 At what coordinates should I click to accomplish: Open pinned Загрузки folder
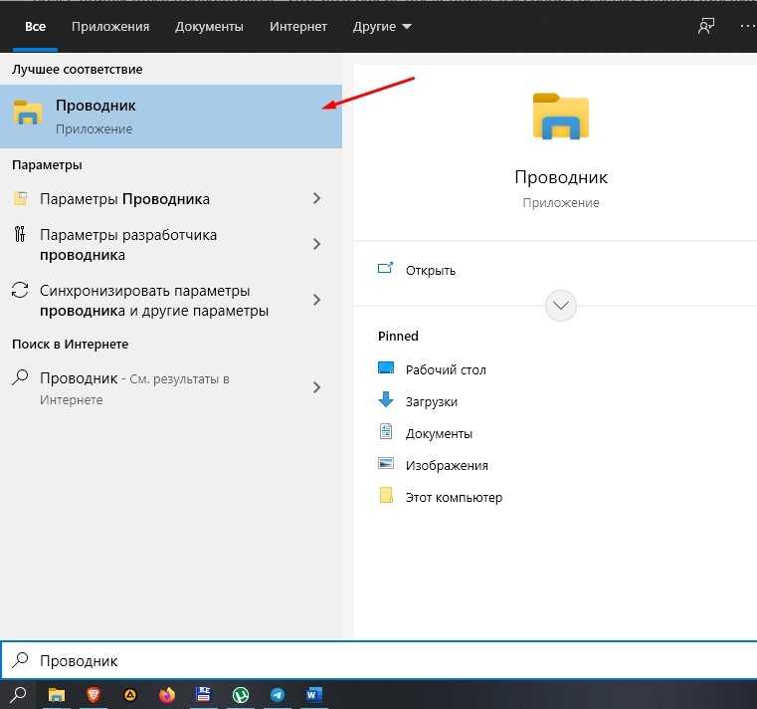(x=431, y=401)
